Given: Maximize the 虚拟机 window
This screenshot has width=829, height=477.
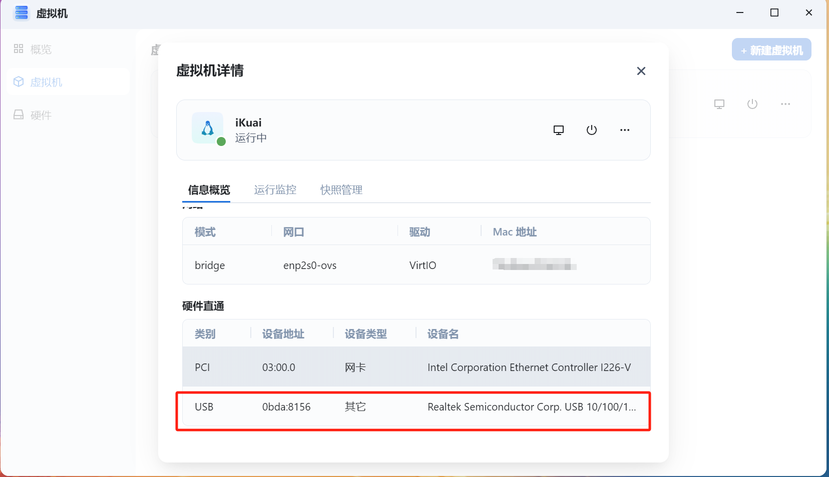Looking at the screenshot, I should (774, 12).
